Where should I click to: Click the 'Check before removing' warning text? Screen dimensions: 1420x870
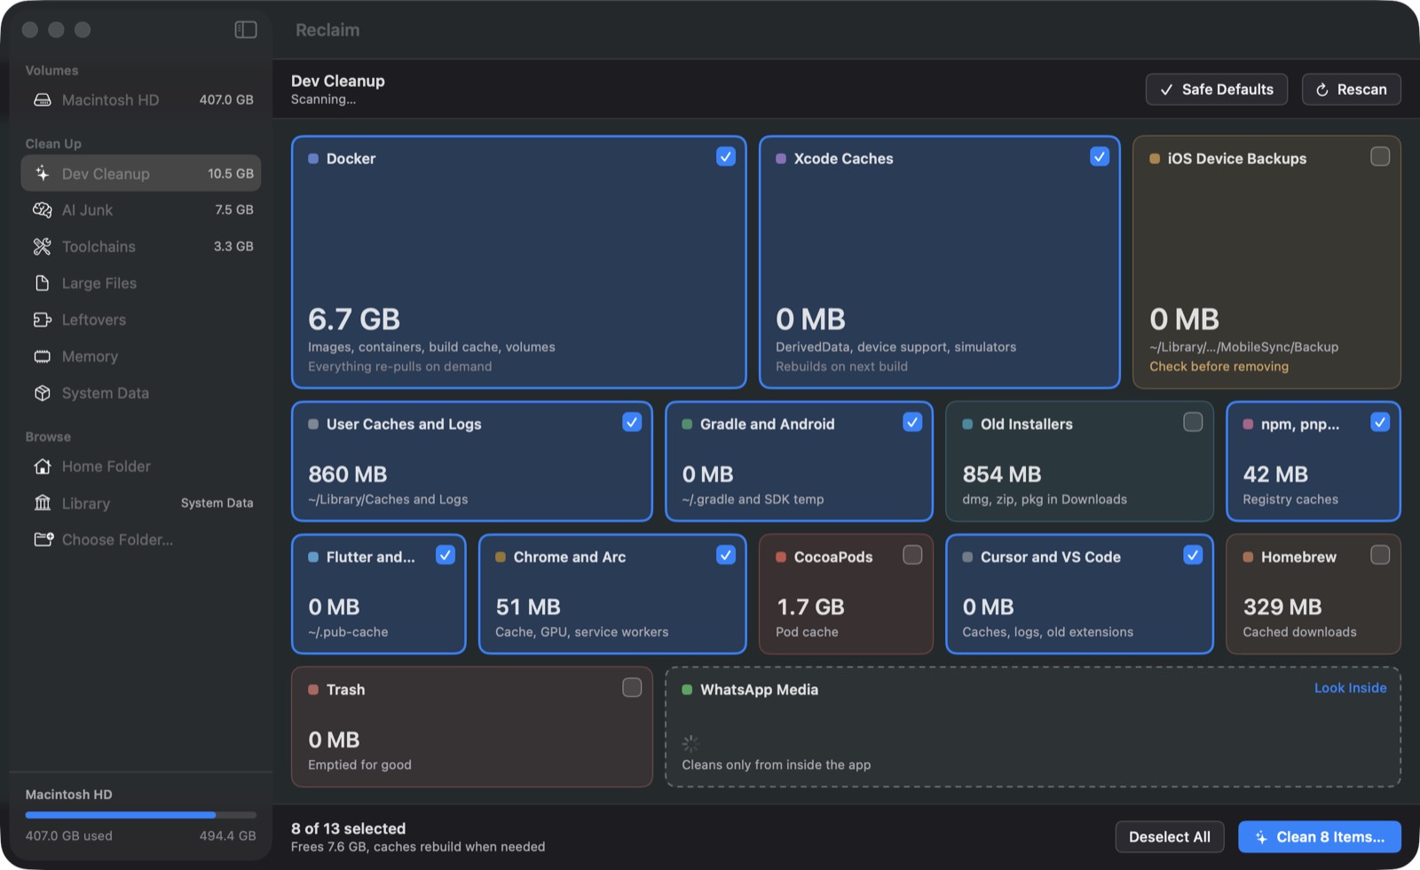point(1219,367)
